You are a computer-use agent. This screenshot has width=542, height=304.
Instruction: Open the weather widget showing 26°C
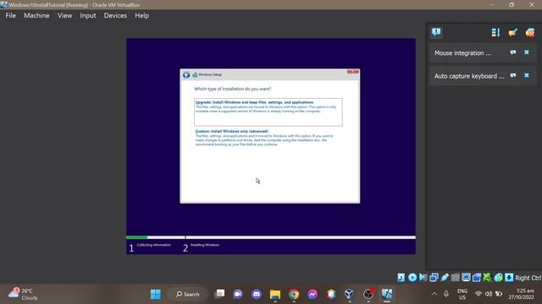click(x=23, y=294)
